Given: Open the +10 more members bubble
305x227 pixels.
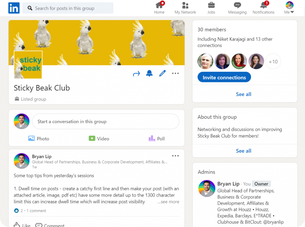Looking at the screenshot, I should pos(273,61).
